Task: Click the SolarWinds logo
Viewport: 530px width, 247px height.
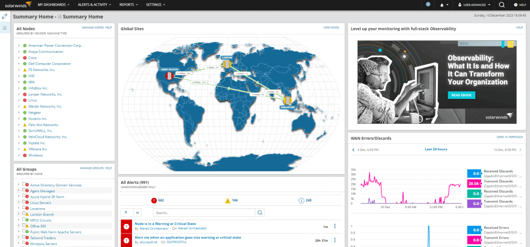Action: pyautogui.click(x=18, y=5)
